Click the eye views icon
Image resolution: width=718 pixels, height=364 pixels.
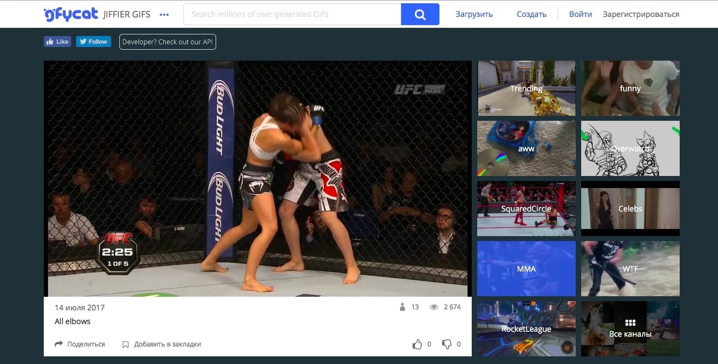click(434, 307)
